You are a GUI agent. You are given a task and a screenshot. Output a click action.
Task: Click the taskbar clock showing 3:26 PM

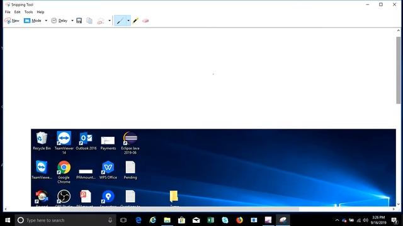coord(378,220)
